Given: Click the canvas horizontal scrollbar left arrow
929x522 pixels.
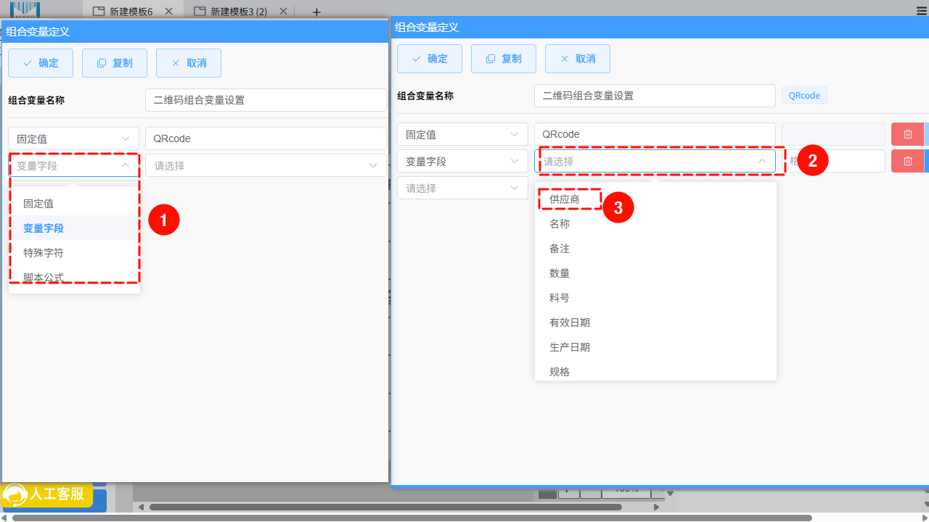Looking at the screenshot, I should click(x=141, y=507).
